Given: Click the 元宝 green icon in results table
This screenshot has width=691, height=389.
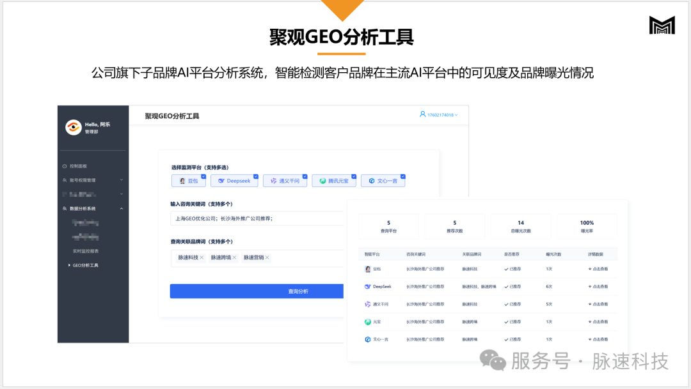Looking at the screenshot, I should [367, 322].
